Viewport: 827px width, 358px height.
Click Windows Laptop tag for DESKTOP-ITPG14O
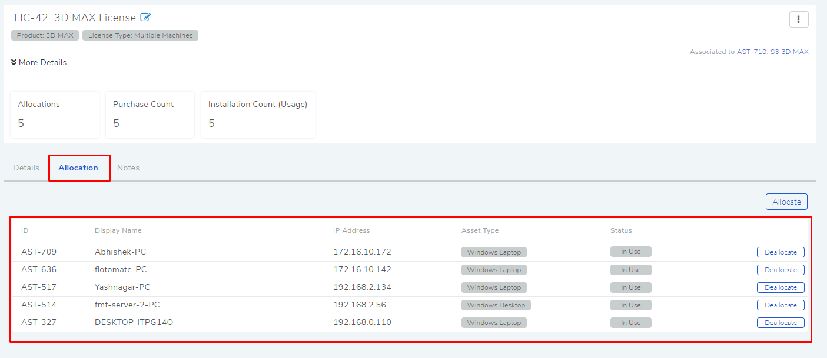(494, 323)
